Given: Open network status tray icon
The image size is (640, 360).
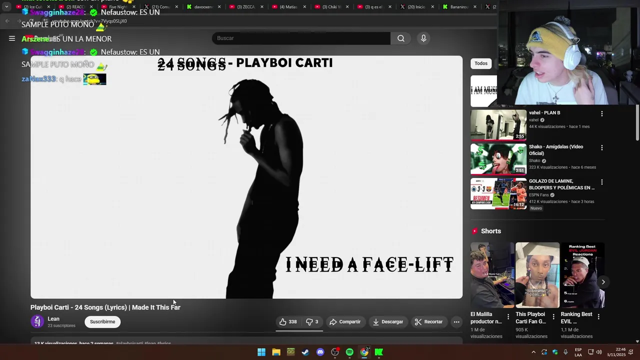Looking at the screenshot, I should click(x=590, y=352).
